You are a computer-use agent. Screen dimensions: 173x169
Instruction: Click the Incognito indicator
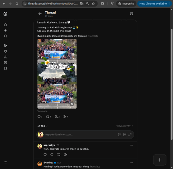(126, 4)
